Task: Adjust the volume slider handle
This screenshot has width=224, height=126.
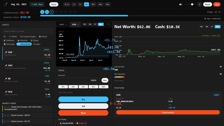Action: coord(192,4)
